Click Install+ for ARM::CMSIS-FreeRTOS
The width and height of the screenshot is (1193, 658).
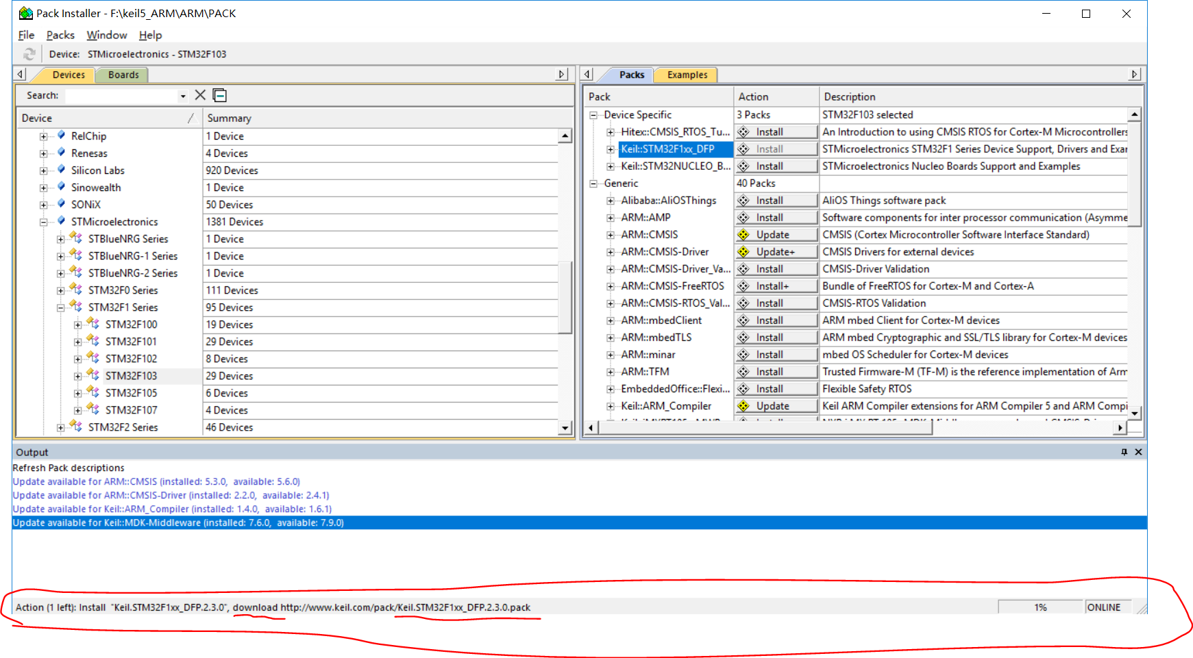click(x=776, y=286)
